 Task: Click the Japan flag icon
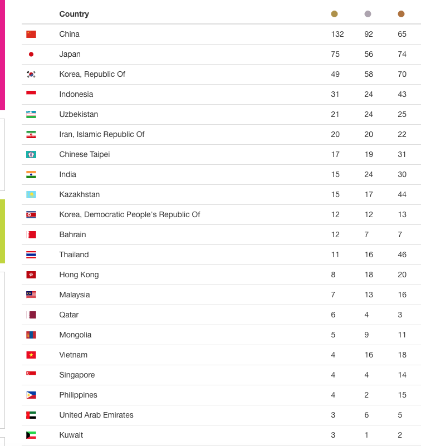31,55
